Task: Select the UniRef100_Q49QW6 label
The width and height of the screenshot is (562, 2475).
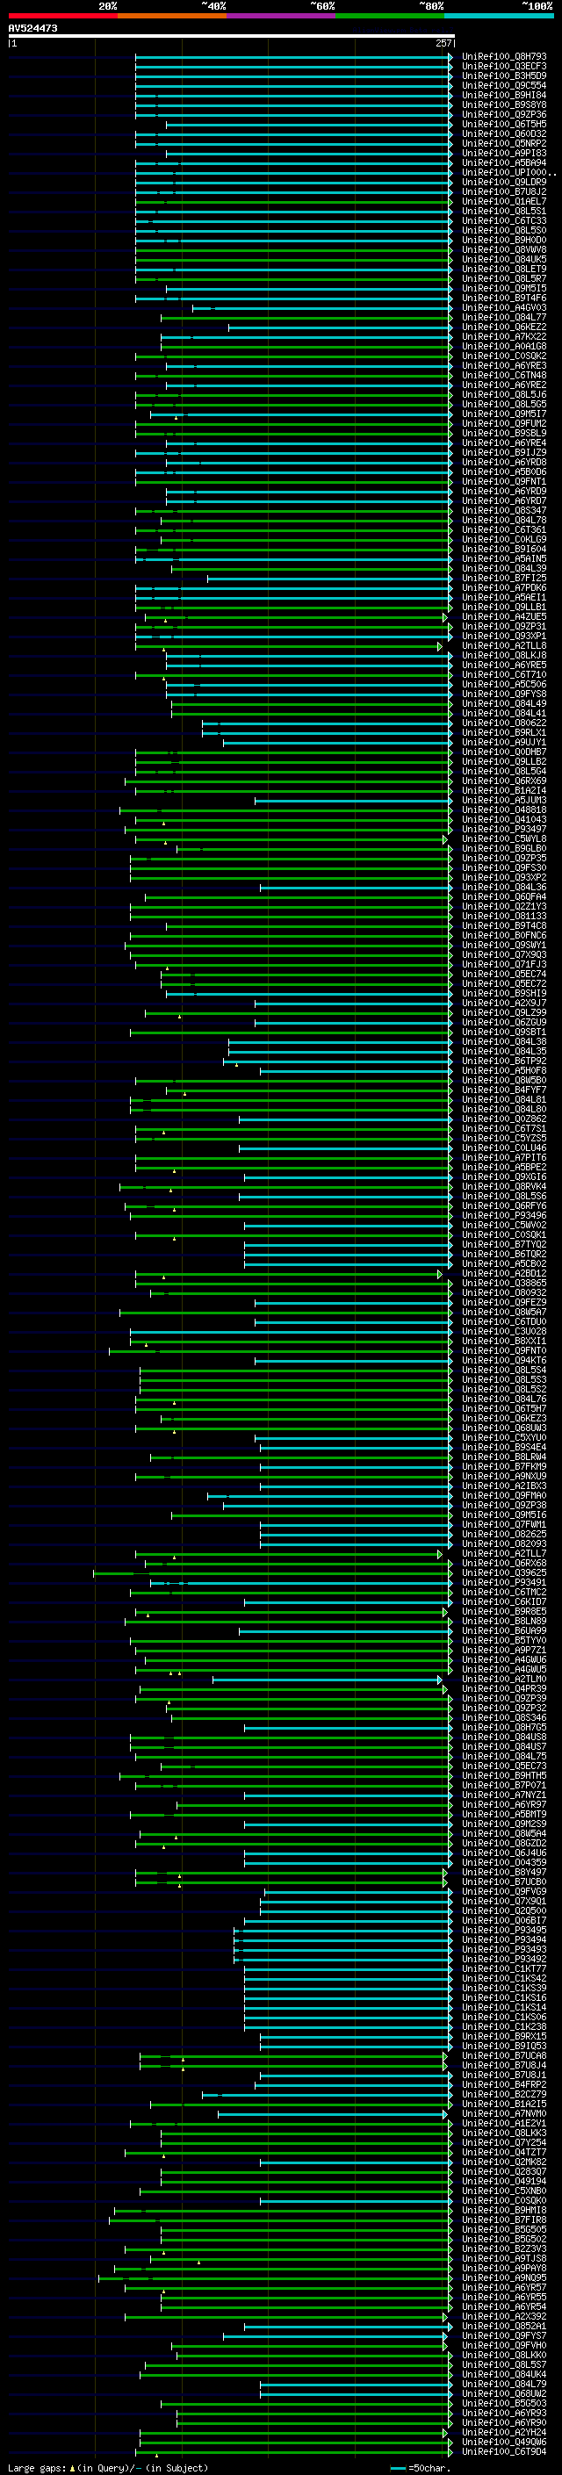Action: [x=504, y=2442]
